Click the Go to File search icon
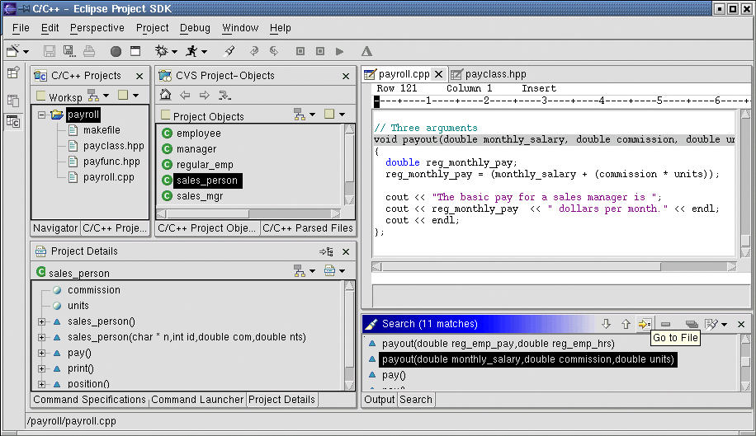 [645, 324]
